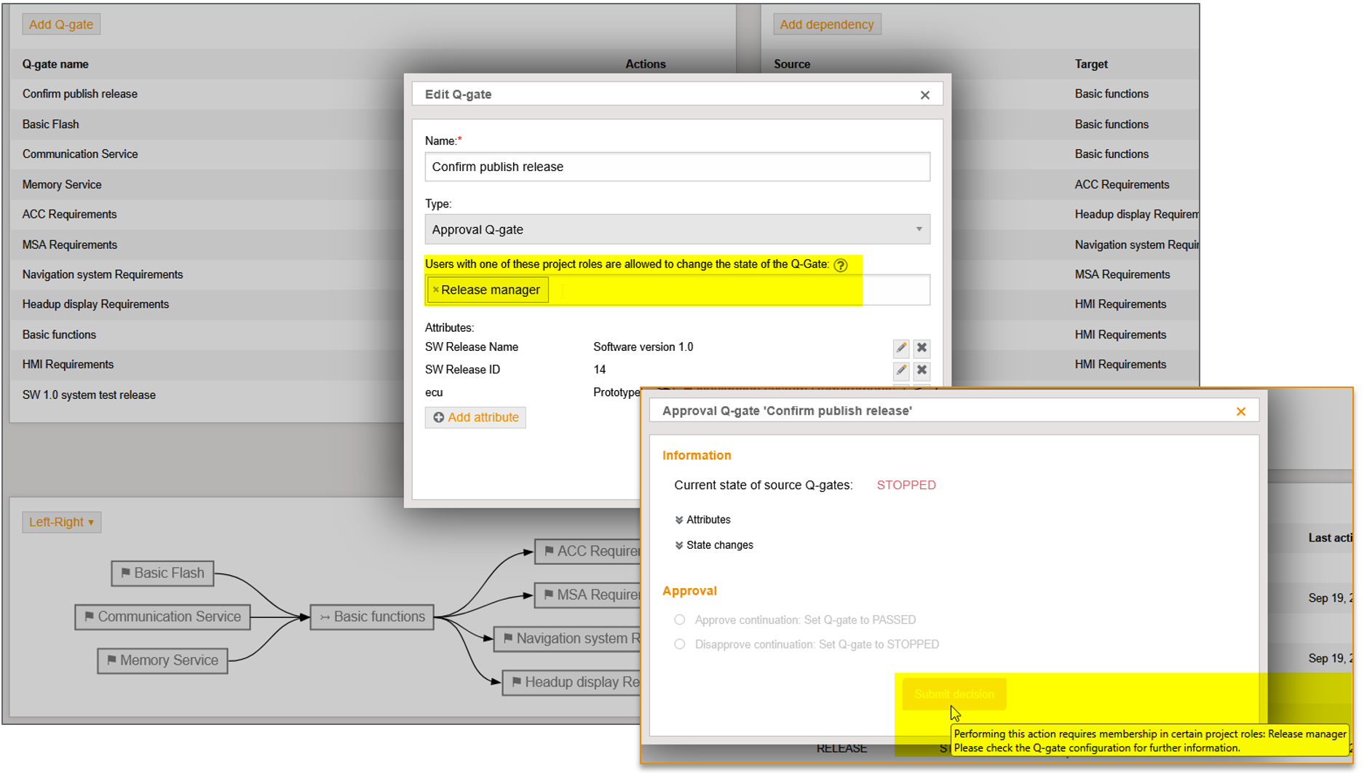1367x773 pixels.
Task: Click edit pencil for SW Release Name
Action: click(900, 348)
